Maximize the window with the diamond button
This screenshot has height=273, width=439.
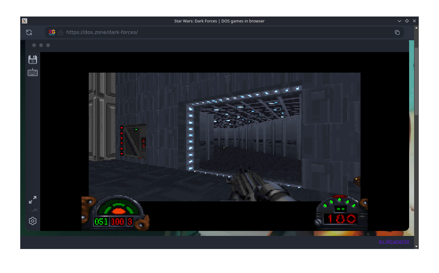(407, 21)
